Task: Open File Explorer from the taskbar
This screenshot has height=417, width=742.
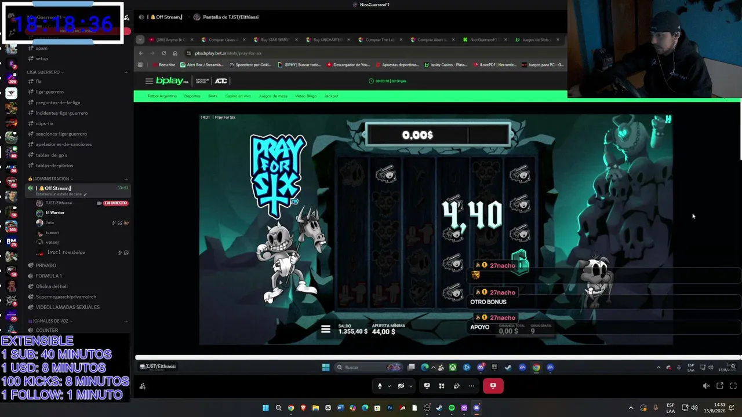Action: [315, 408]
